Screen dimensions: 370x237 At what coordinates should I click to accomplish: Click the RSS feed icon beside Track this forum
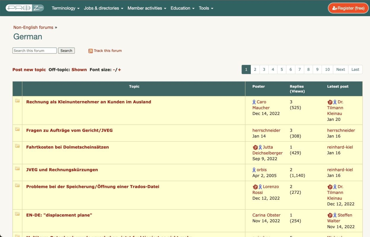(90, 51)
